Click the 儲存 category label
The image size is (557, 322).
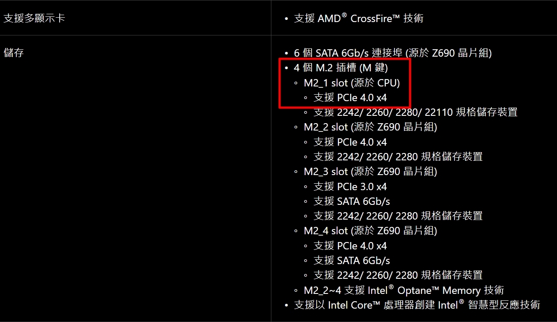click(13, 53)
